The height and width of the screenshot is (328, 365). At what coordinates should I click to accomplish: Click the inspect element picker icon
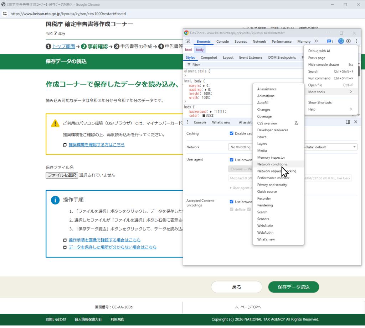coord(188,41)
